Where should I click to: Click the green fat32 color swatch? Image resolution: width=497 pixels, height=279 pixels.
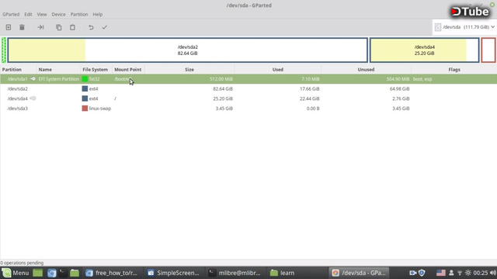tap(85, 79)
